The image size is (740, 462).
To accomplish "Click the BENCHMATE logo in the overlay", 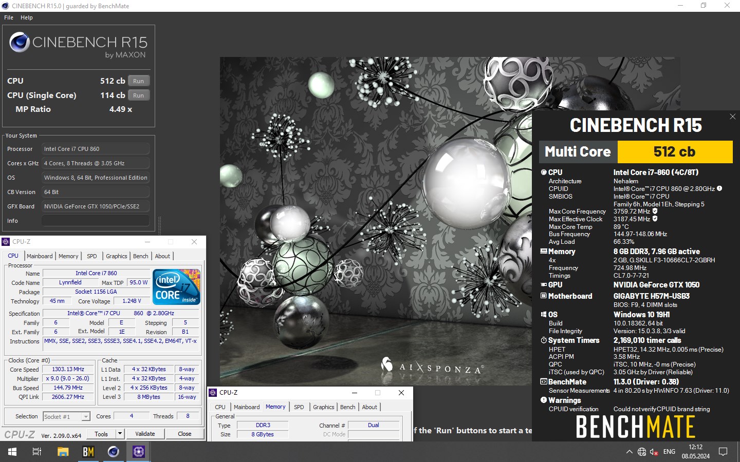I will 635,427.
